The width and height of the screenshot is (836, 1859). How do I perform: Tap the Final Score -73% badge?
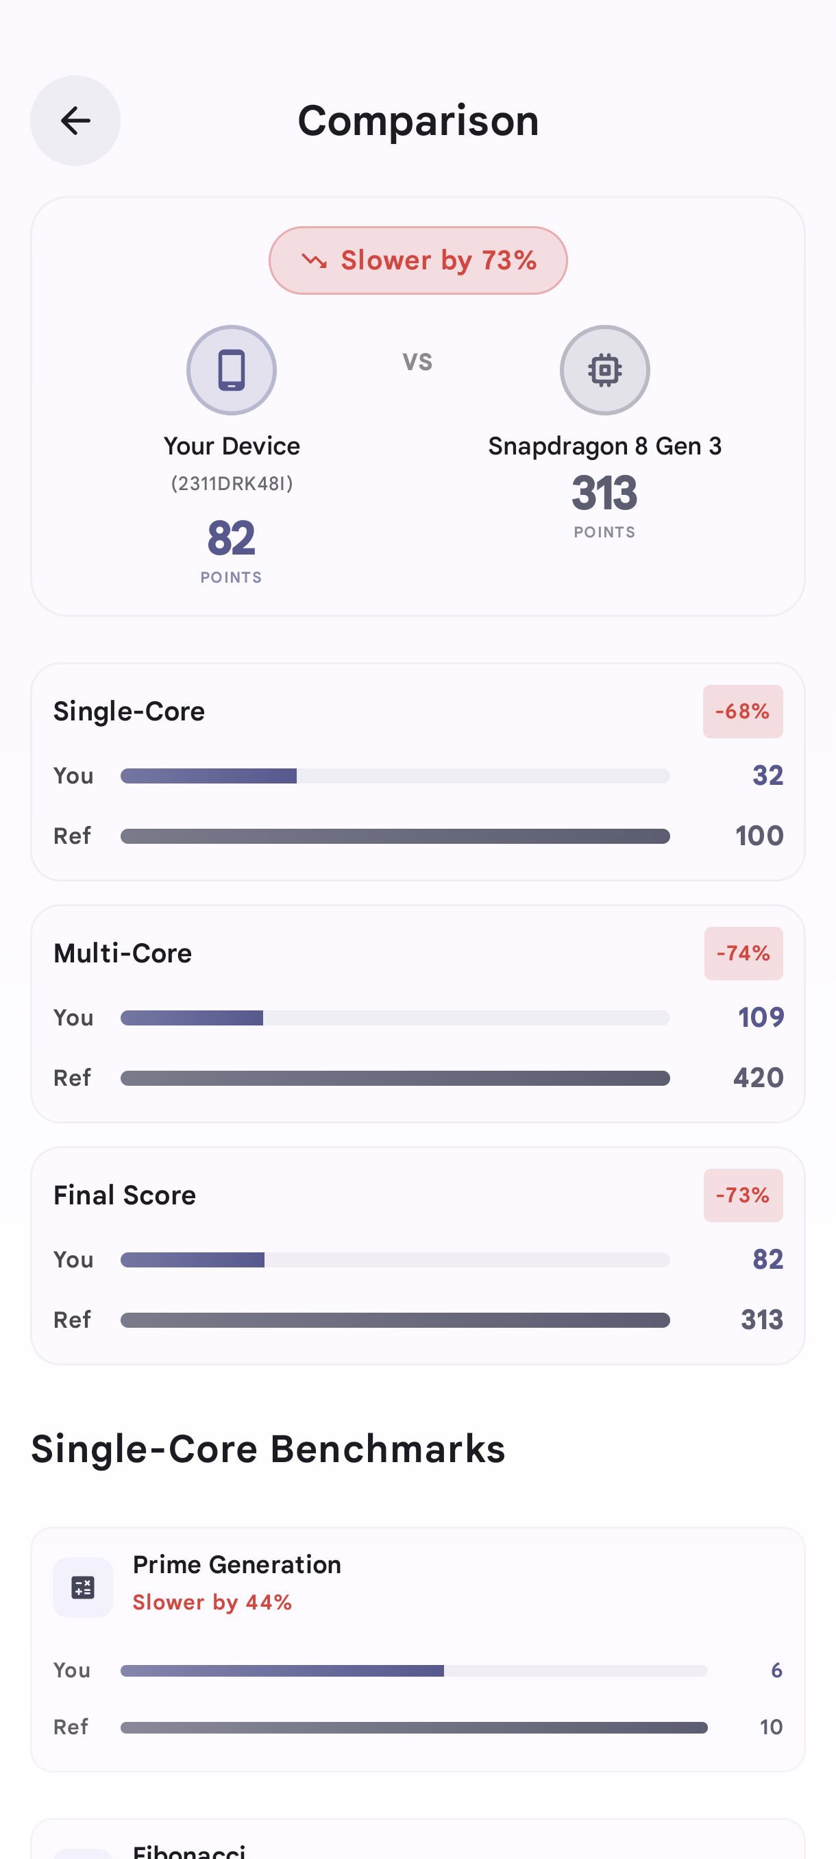click(742, 1195)
